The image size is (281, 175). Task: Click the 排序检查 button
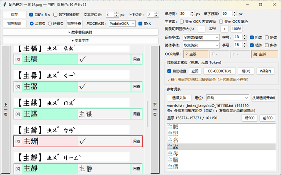[74, 24]
